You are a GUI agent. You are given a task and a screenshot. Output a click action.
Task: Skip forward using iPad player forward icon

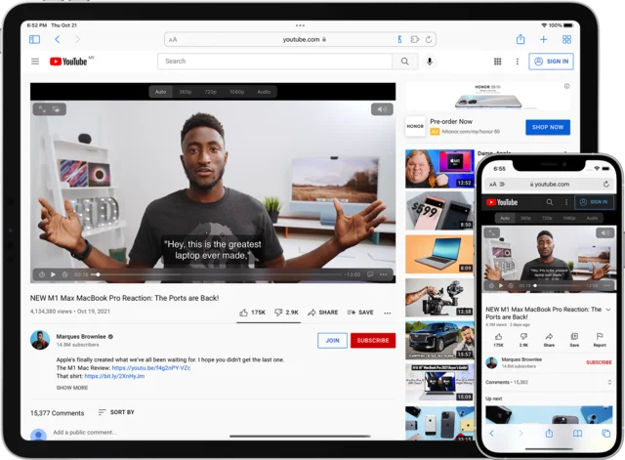pyautogui.click(x=65, y=274)
